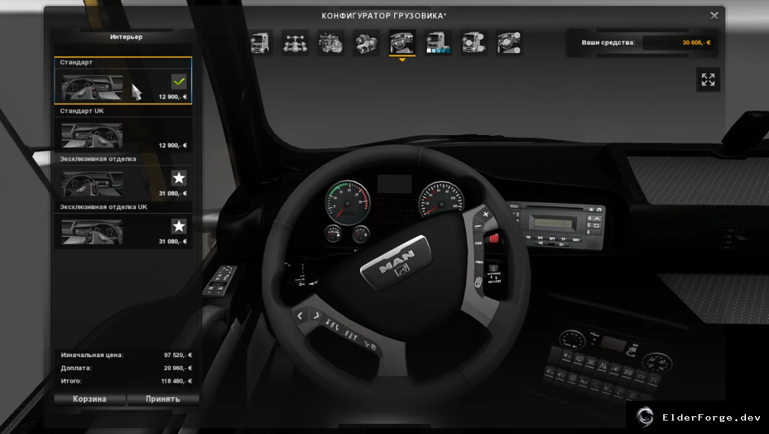Select Эксклюзивная отделка interior thumbnail
Screen dimensions: 769x434
coord(92,182)
